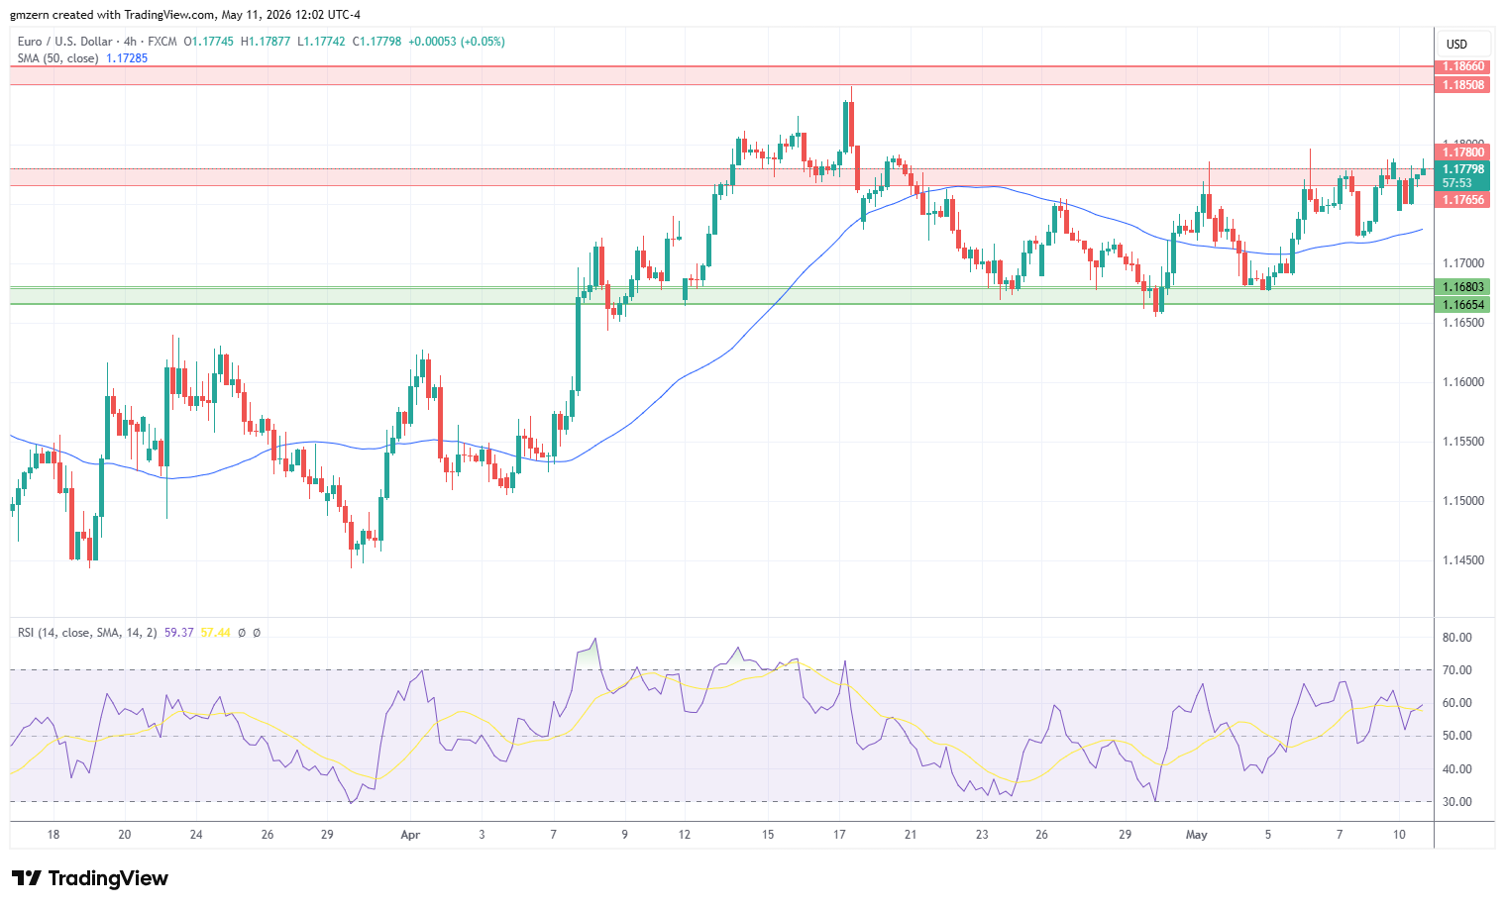Click the May label on the time axis
Screen dimensions: 1505x908
pos(1197,835)
